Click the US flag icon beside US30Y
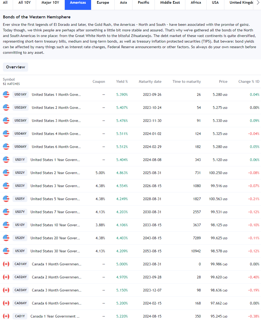 (x=6, y=251)
